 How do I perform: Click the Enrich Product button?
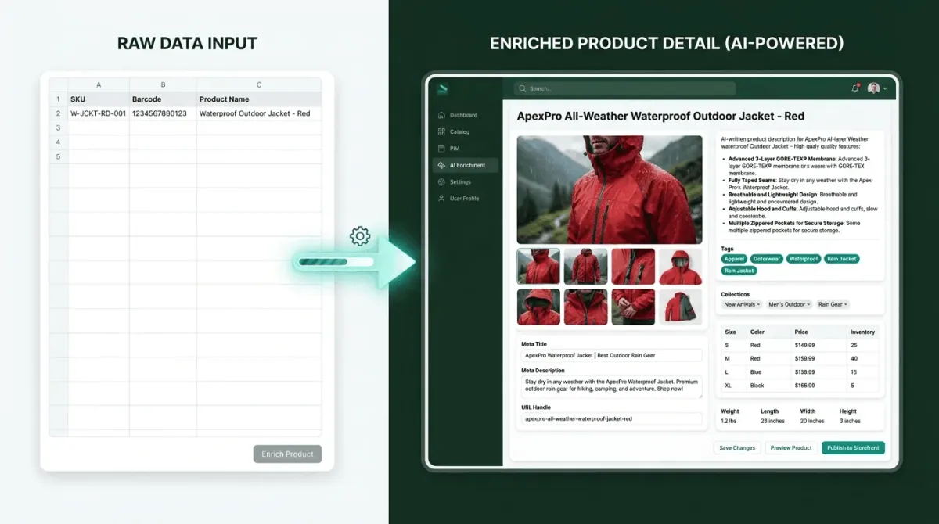click(287, 454)
